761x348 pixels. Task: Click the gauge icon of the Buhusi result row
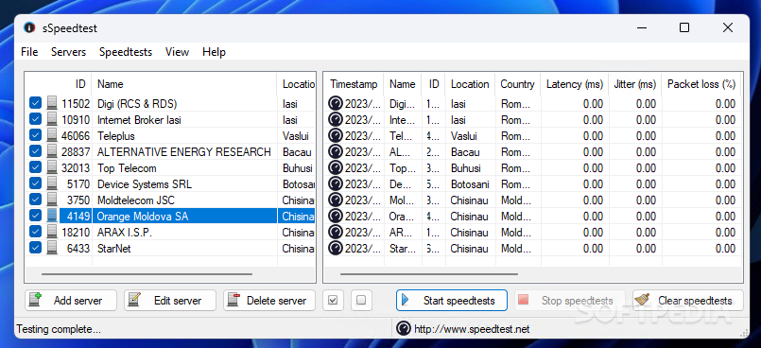tap(336, 168)
